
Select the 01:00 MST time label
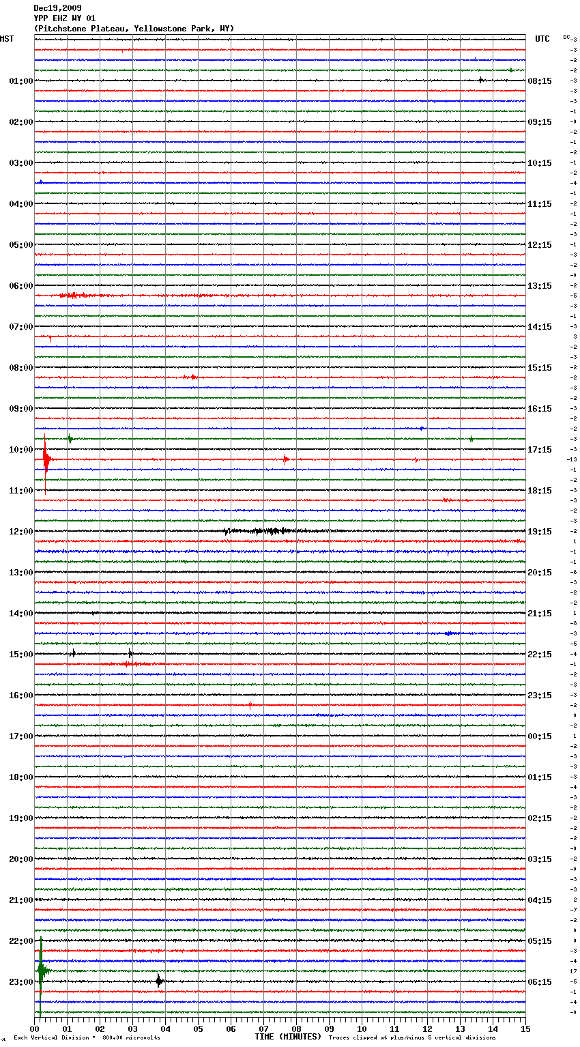click(x=21, y=81)
